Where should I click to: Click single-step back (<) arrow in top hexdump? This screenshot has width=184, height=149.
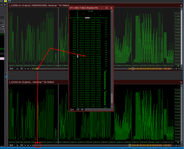[31, 69]
